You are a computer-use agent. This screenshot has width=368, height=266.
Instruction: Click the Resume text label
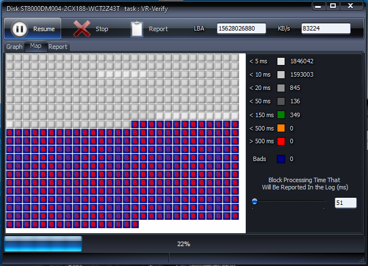44,29
